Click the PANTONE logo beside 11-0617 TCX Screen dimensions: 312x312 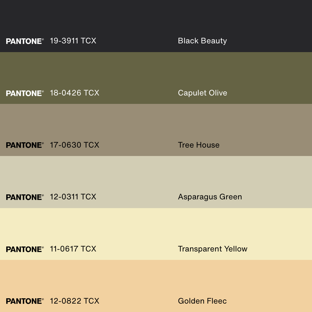[25, 249]
